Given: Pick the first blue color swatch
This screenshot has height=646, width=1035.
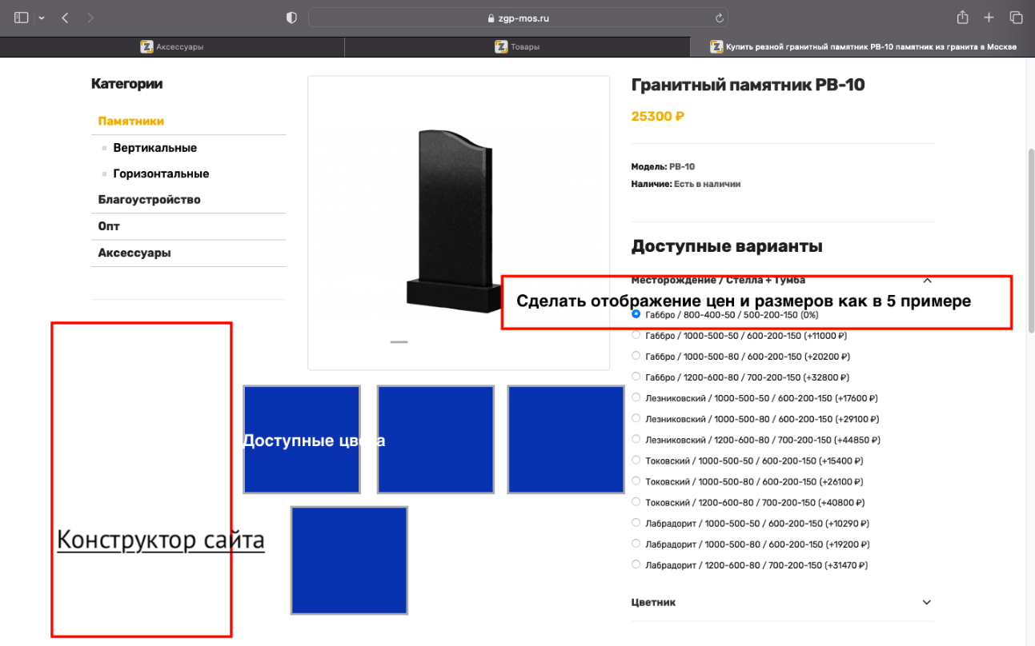Looking at the screenshot, I should click(x=301, y=439).
